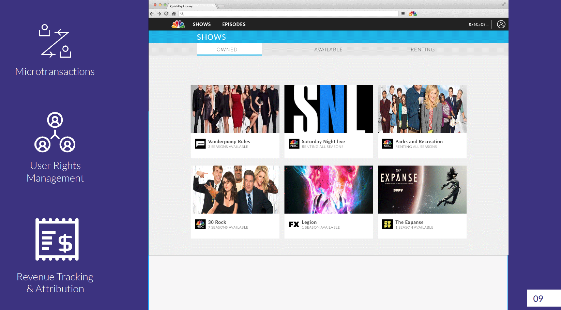Go to browser home icon
561x310 pixels.
coord(174,14)
